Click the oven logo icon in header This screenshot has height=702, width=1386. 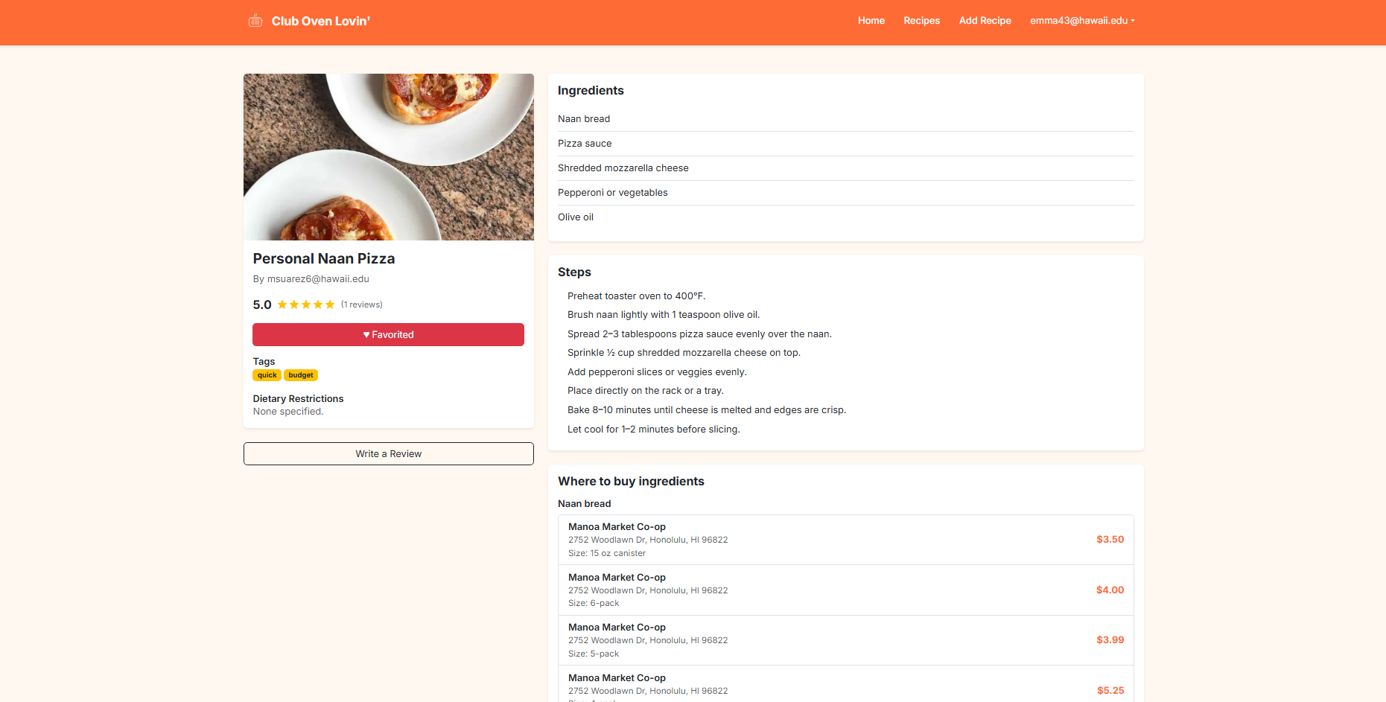[255, 21]
